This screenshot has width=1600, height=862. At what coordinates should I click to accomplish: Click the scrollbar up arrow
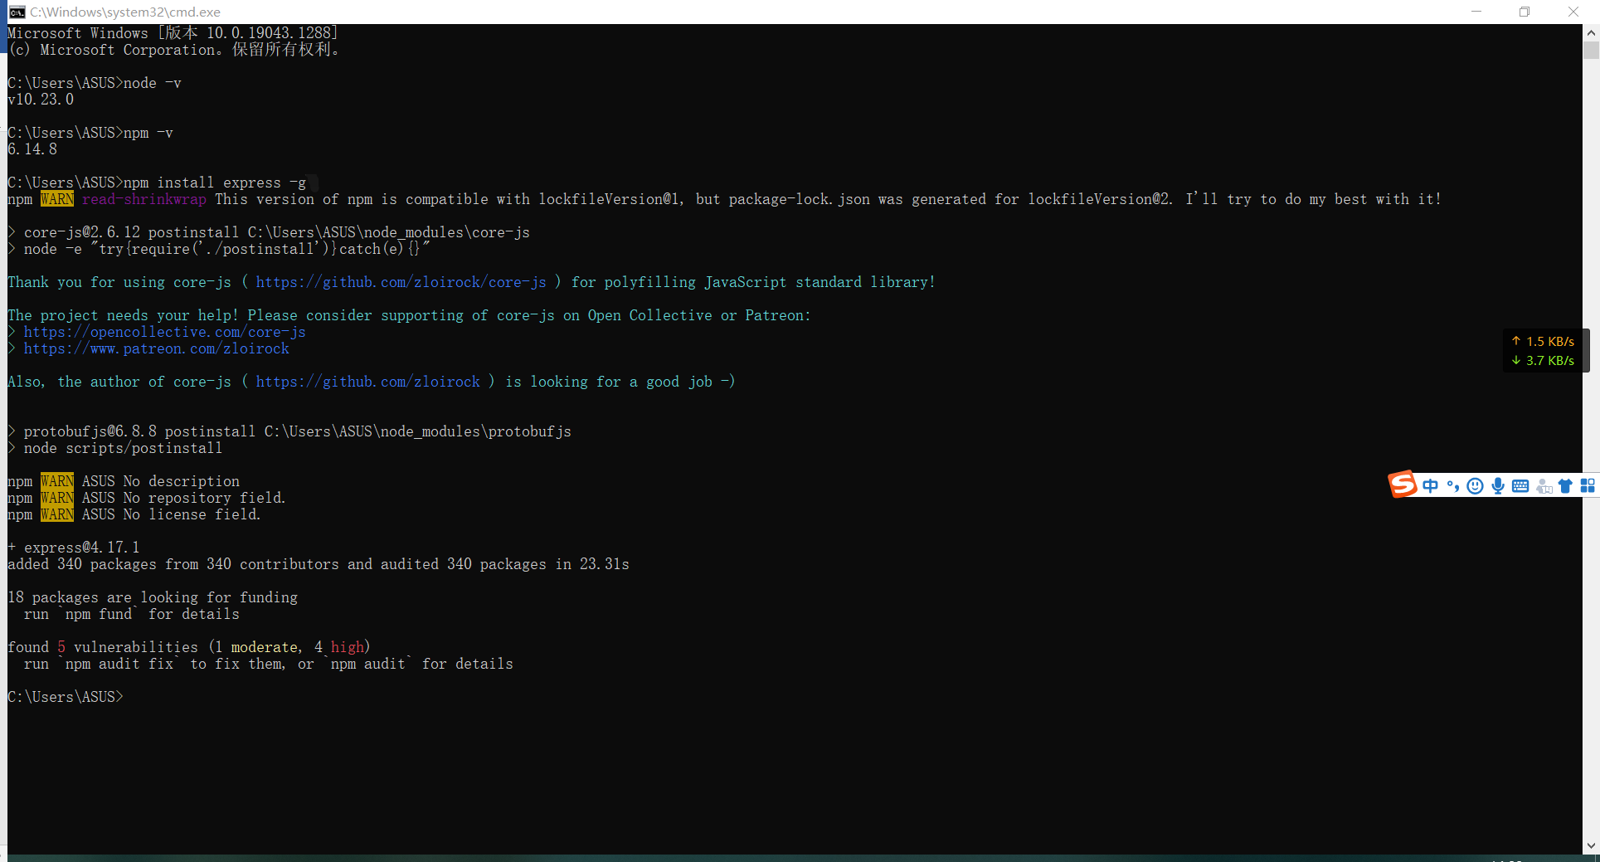[x=1591, y=33]
